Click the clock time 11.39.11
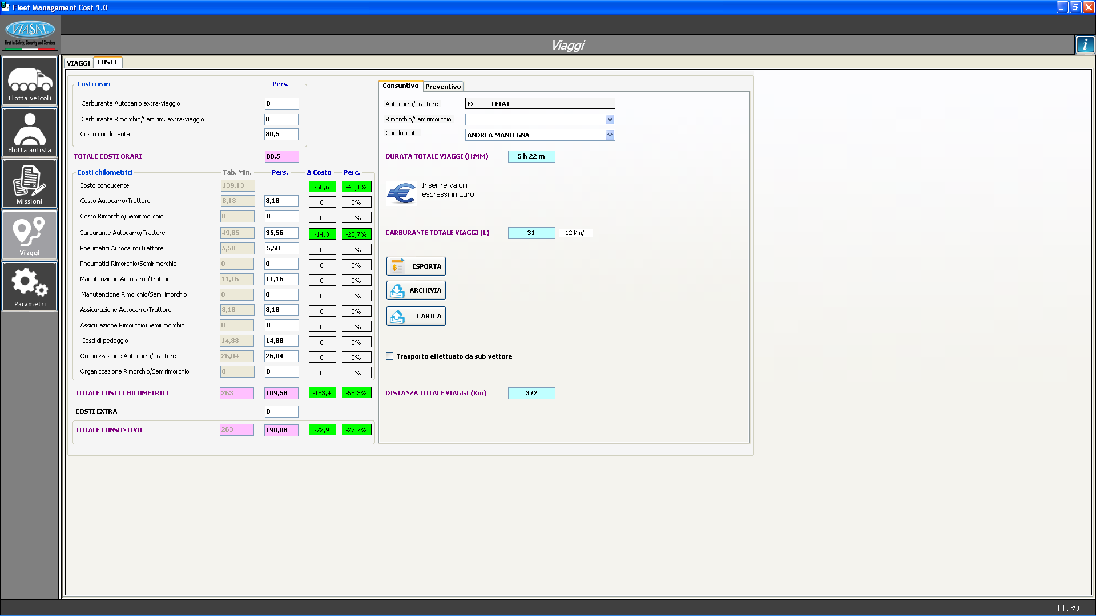The width and height of the screenshot is (1096, 616). 1074,608
